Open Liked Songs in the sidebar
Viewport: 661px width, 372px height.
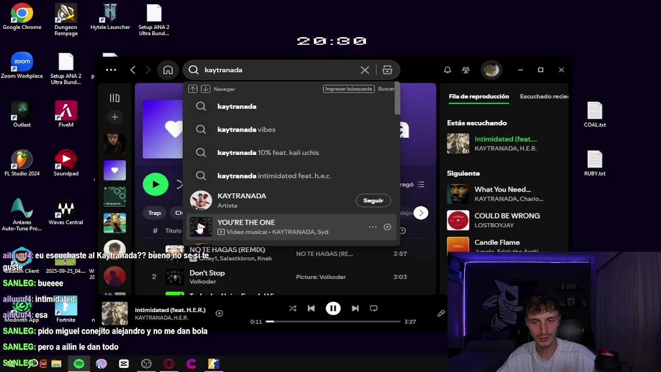point(115,171)
